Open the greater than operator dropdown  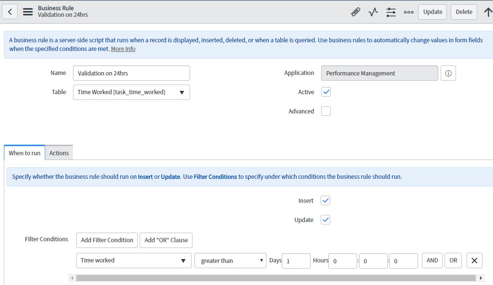click(230, 260)
